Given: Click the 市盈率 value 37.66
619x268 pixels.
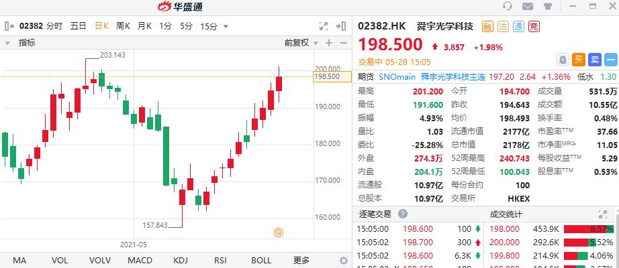Looking at the screenshot, I should tap(608, 131).
